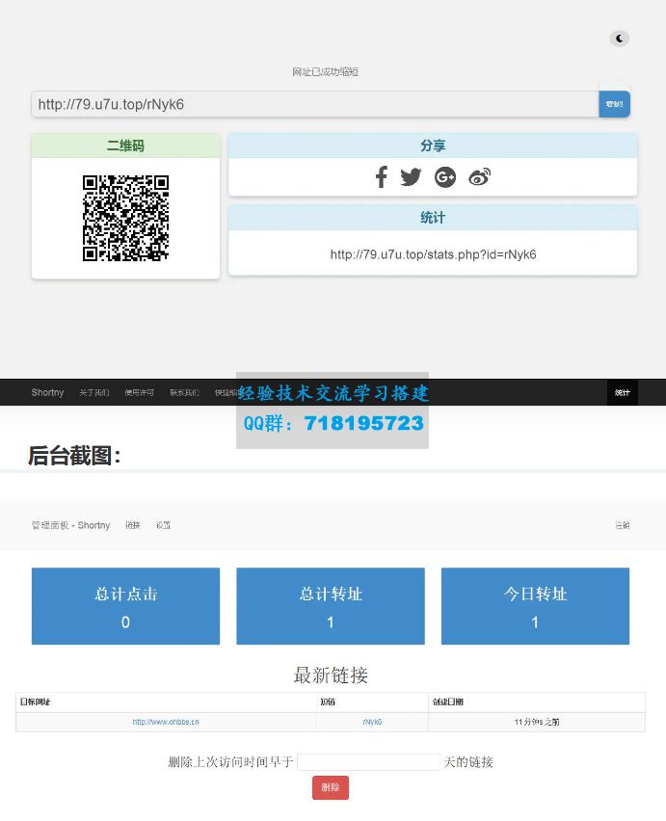This screenshot has width=666, height=821.
Task: Click the 今日转址 stat card
Action: (535, 606)
